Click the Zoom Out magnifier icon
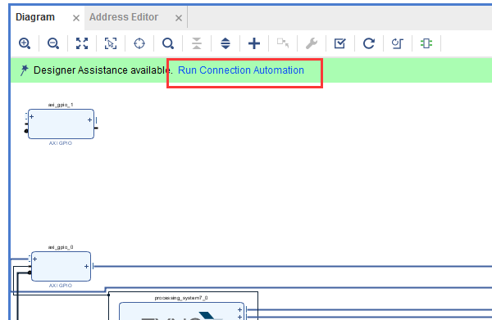Screen dimensions: 492x320 point(53,43)
